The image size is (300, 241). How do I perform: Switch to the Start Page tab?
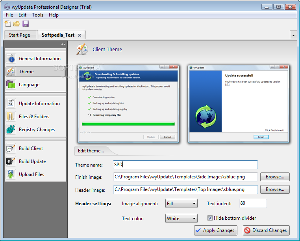[x=20, y=35]
